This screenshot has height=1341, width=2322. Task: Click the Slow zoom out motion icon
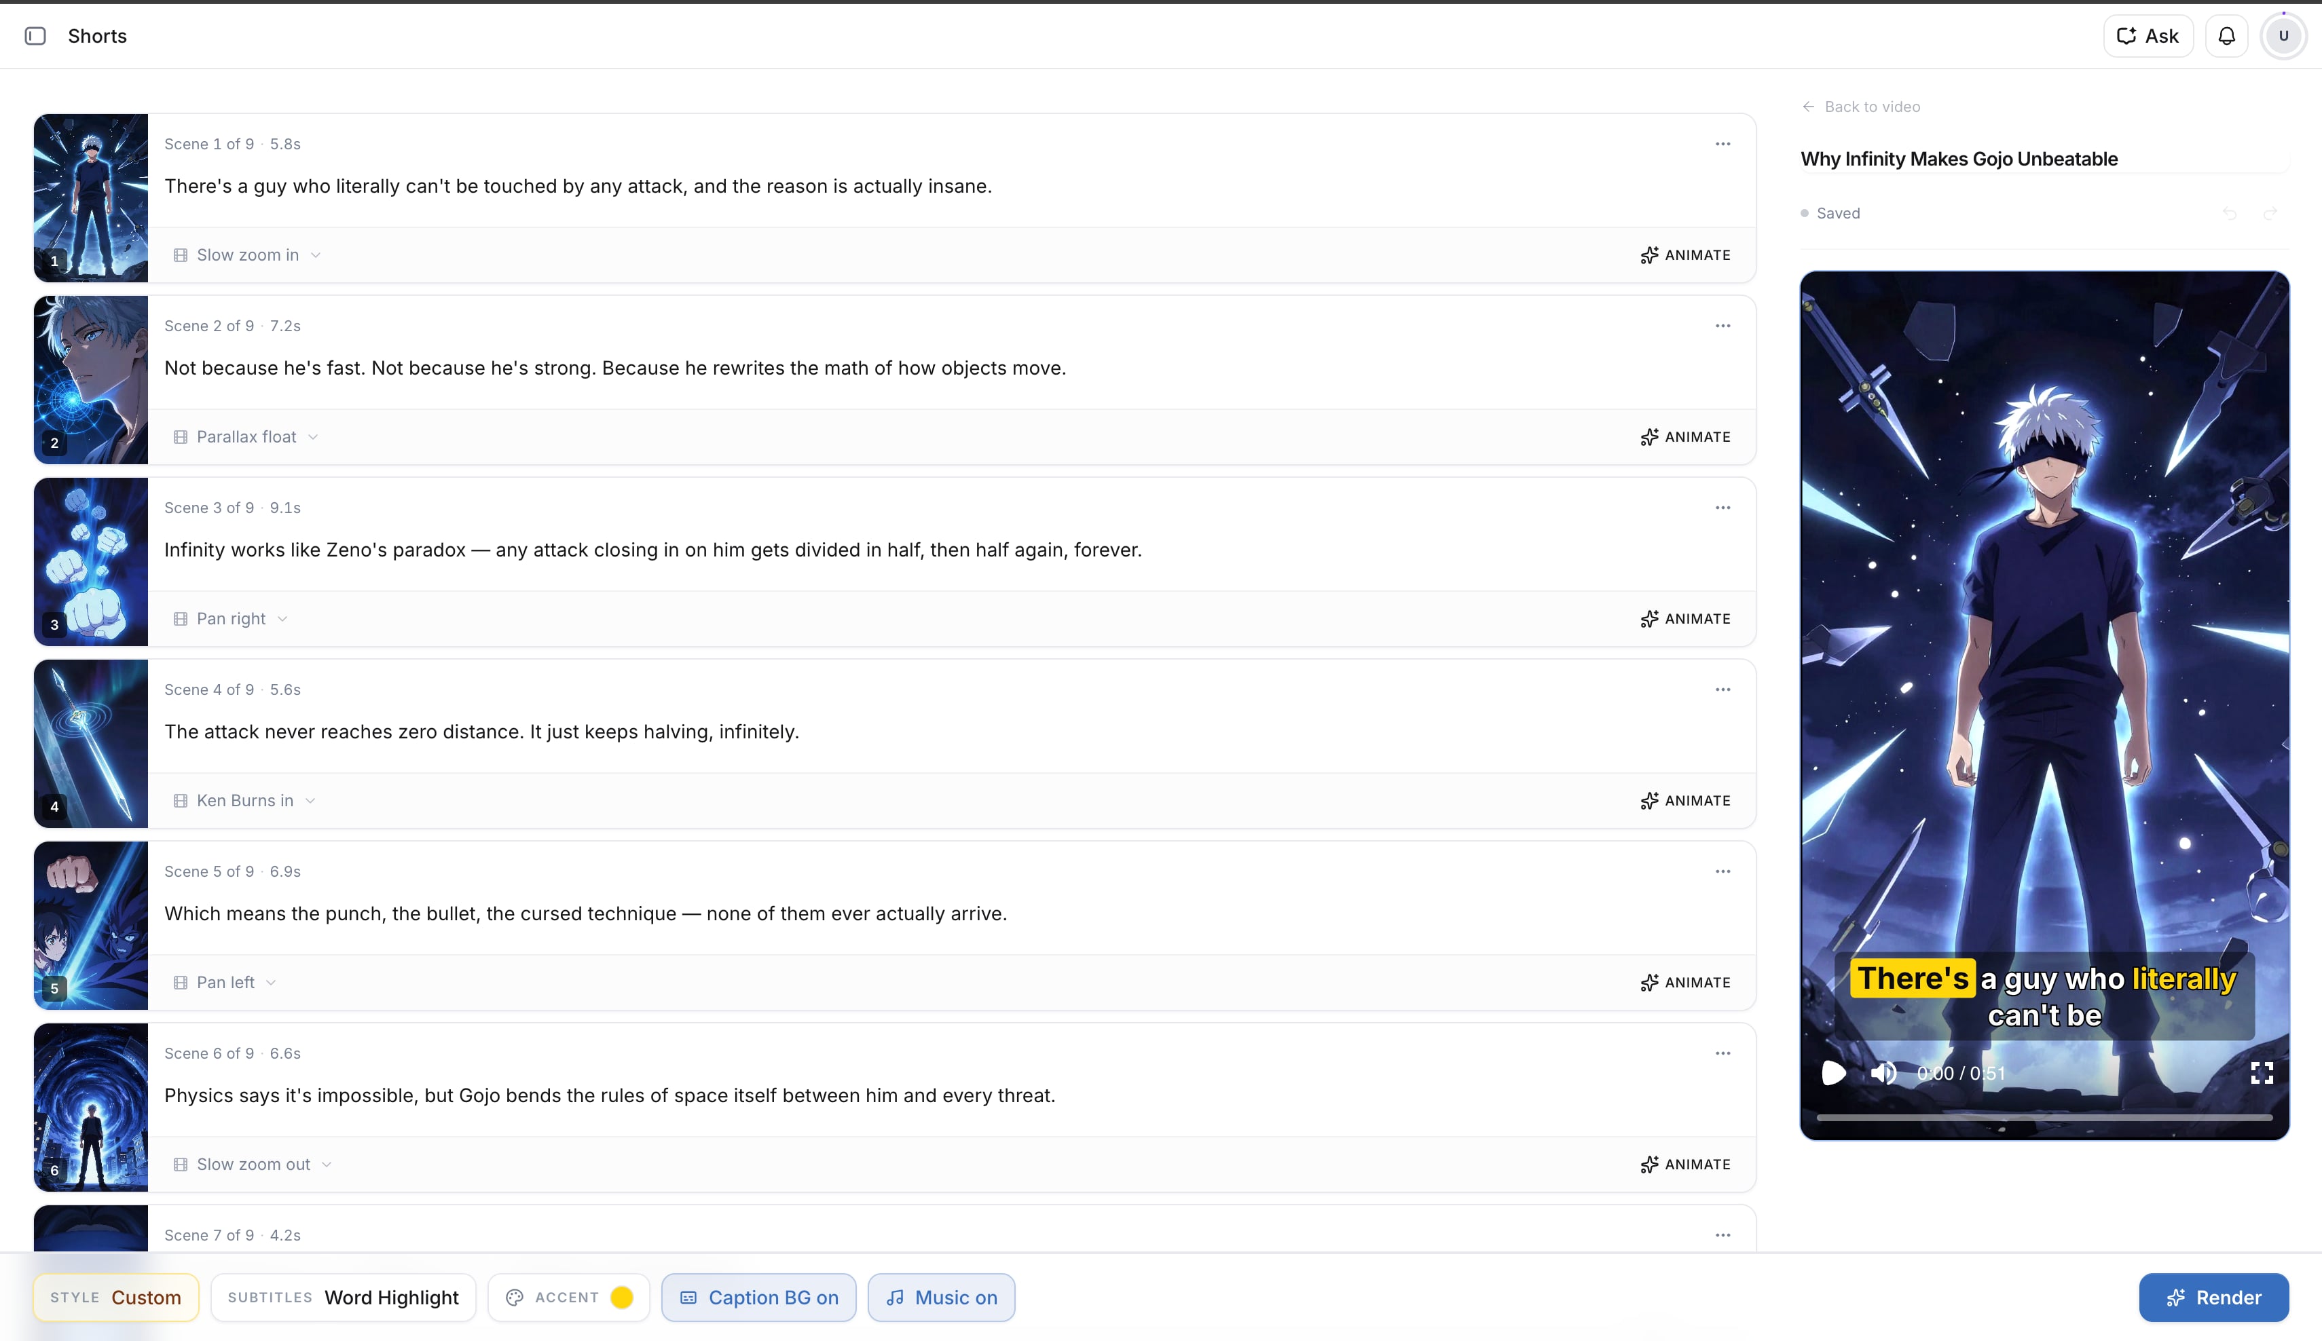coord(181,1165)
